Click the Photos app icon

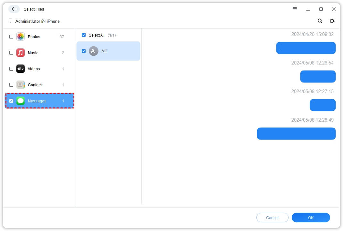click(x=21, y=37)
